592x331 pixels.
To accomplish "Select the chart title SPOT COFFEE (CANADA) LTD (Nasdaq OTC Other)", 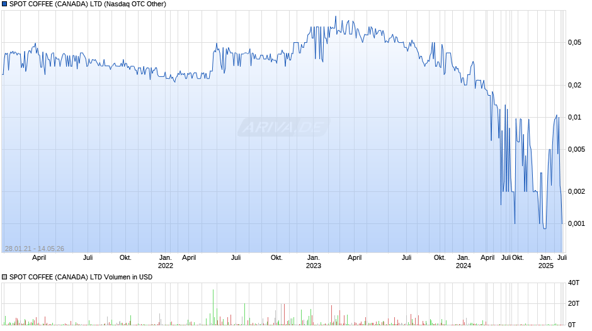I will (88, 4).
